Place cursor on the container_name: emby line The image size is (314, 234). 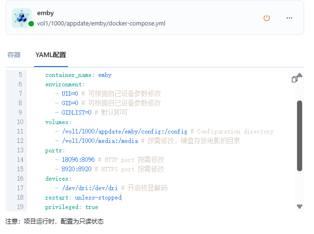tap(78, 75)
